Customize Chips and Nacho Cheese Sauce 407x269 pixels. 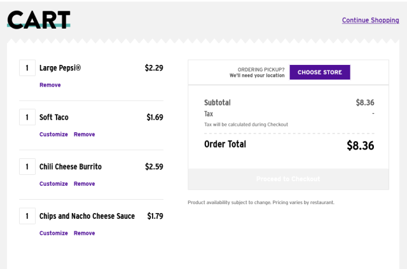pos(53,233)
